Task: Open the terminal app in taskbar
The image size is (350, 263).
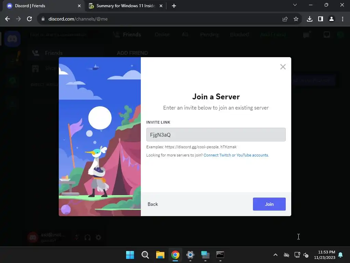Action: tap(220, 255)
